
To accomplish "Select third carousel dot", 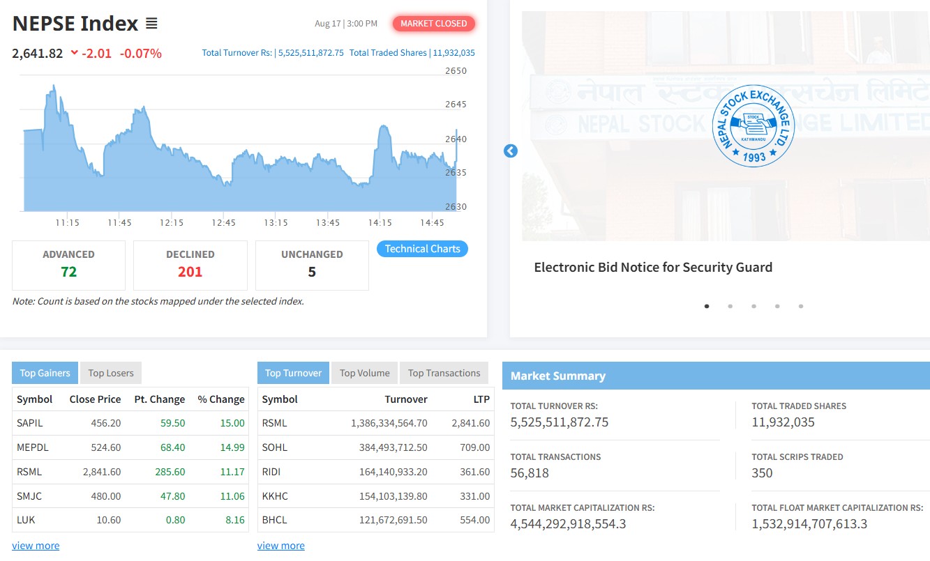I will click(753, 306).
